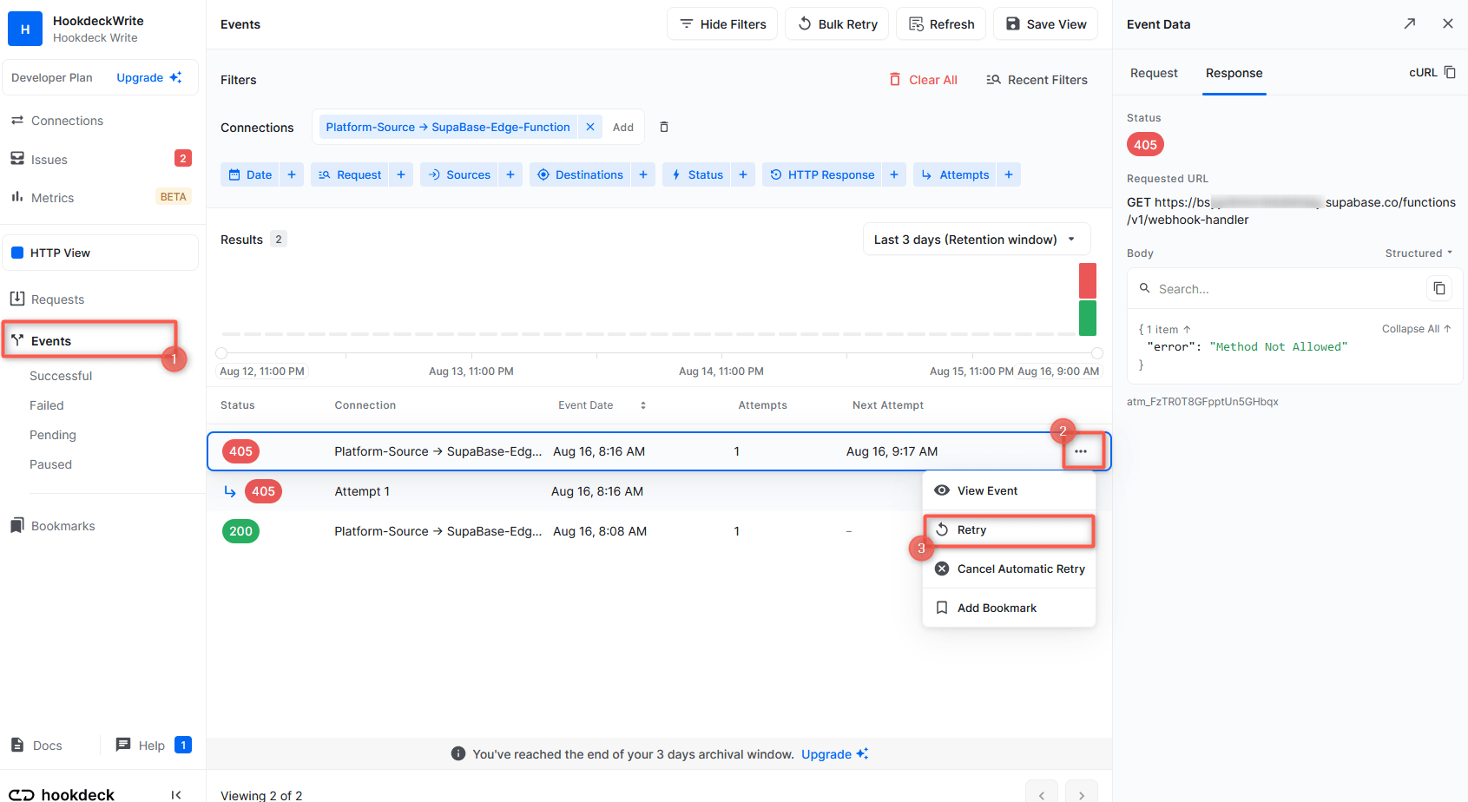Open the Last 3 days time range dropdown
This screenshot has width=1468, height=802.
pyautogui.click(x=976, y=240)
